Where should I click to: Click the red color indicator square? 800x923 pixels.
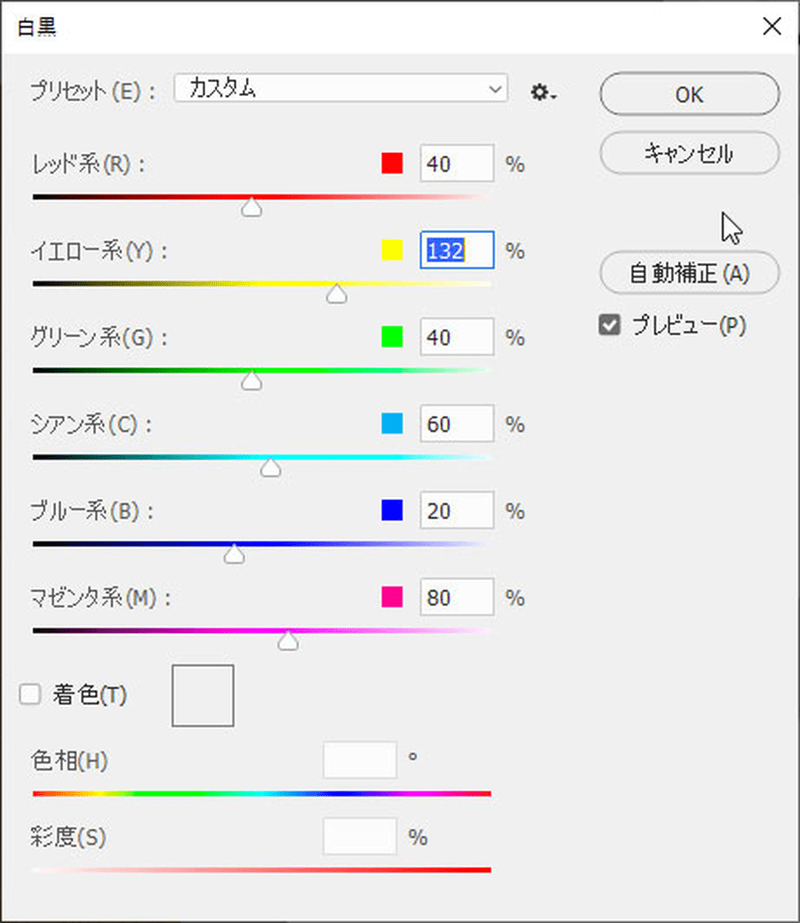coord(392,164)
